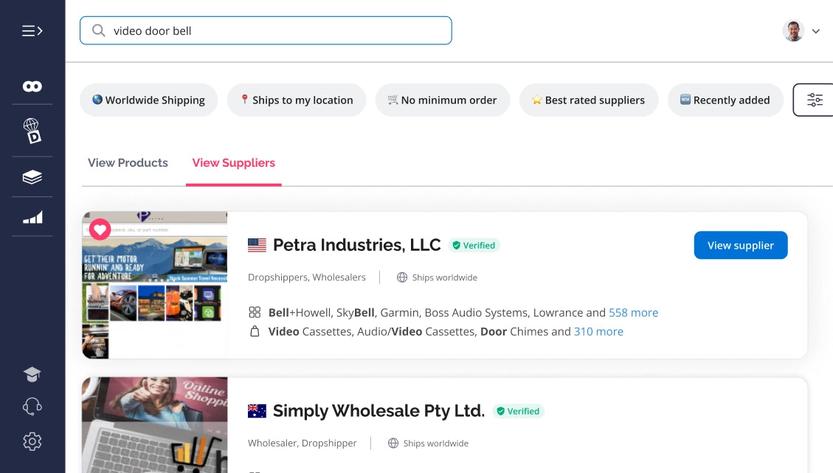Screen dimensions: 833x473
Task: Click the user profile avatar
Action: point(793,31)
